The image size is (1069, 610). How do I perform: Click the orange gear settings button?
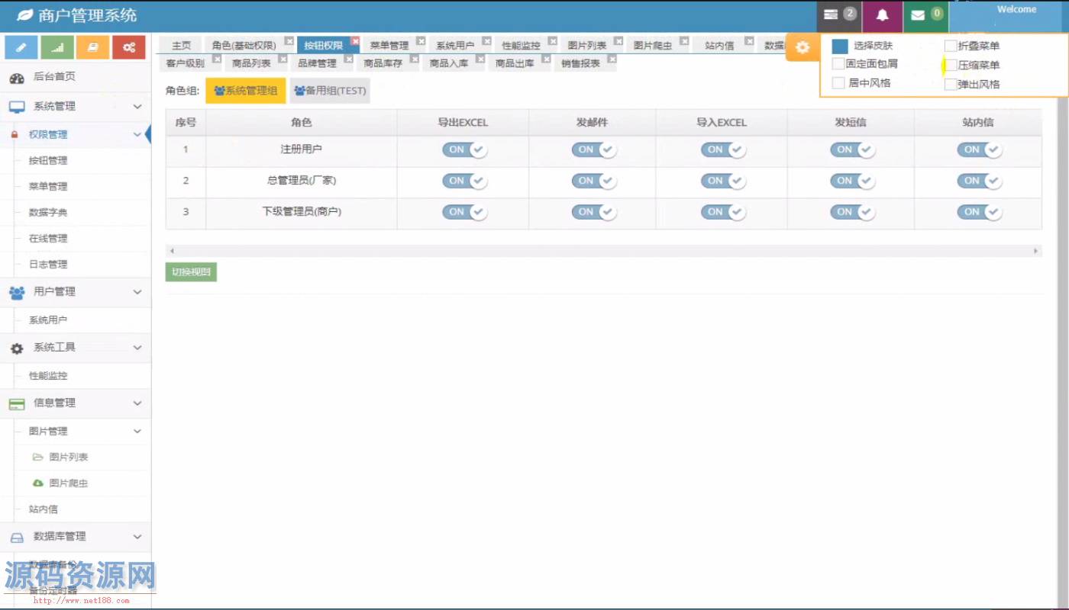(x=803, y=47)
